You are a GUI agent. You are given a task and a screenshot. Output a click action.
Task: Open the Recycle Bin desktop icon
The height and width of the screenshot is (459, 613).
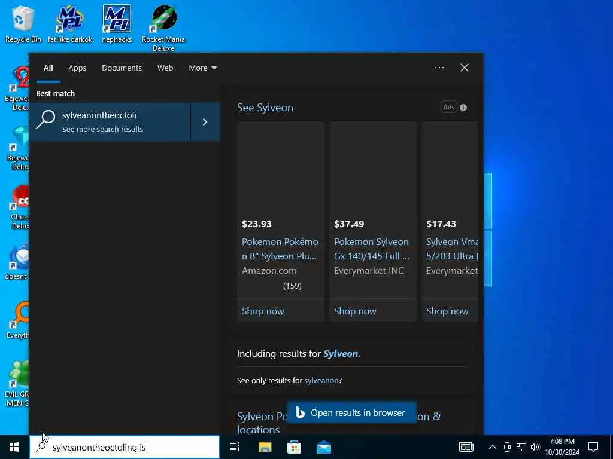click(x=23, y=24)
